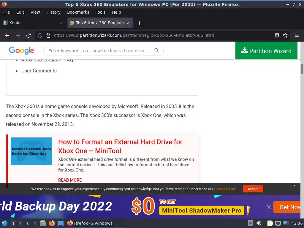Open How to Format an External Hard Drive link
This screenshot has height=228, width=304.
coord(120,146)
